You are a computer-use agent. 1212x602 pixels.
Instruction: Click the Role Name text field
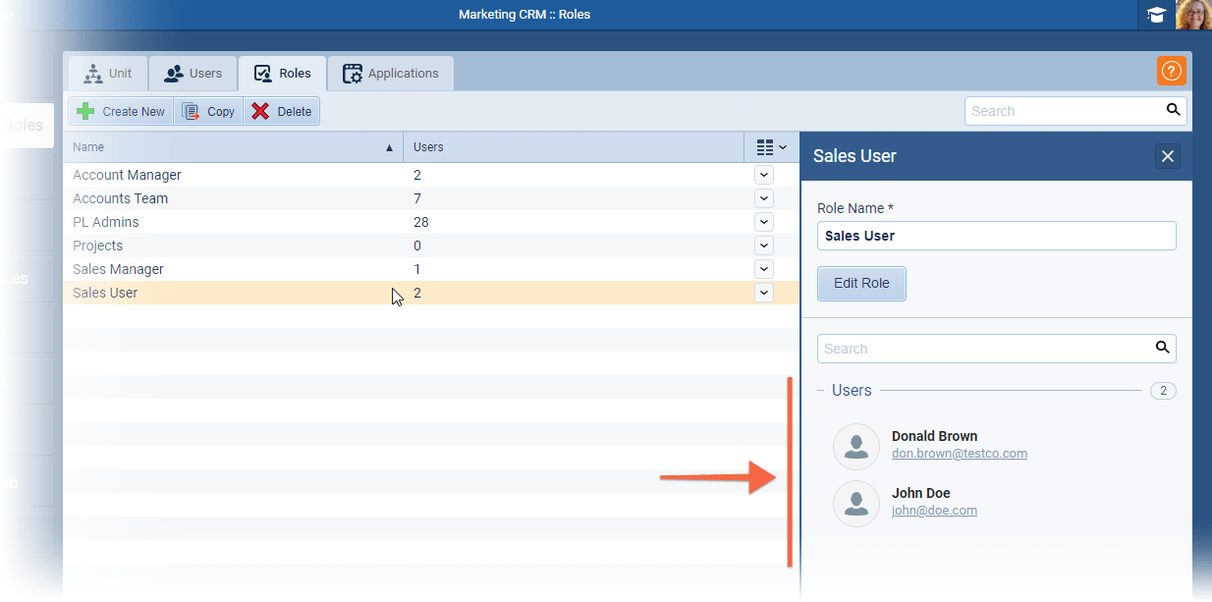tap(996, 236)
